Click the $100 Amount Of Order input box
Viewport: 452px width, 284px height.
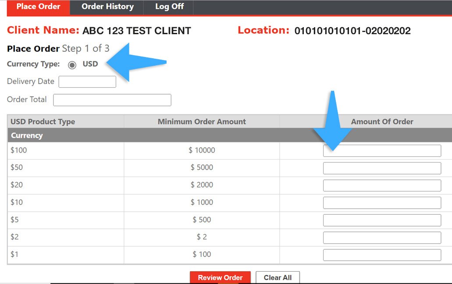coord(381,150)
